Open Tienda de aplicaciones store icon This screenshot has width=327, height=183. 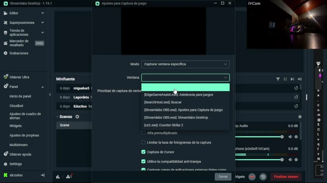(x=5, y=33)
